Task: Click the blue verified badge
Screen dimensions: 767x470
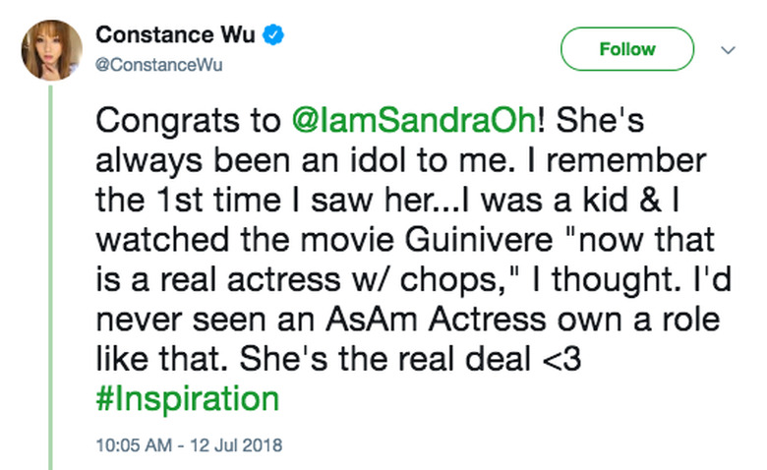Action: (276, 35)
